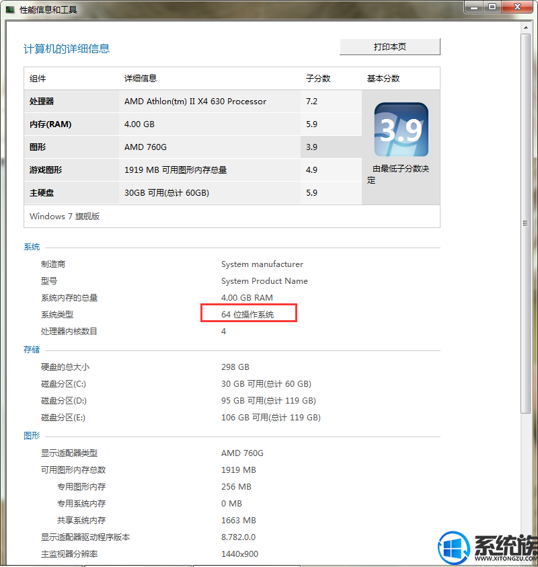Maximize the 性能信息和工具 window
This screenshot has width=538, height=567.
pos(492,7)
